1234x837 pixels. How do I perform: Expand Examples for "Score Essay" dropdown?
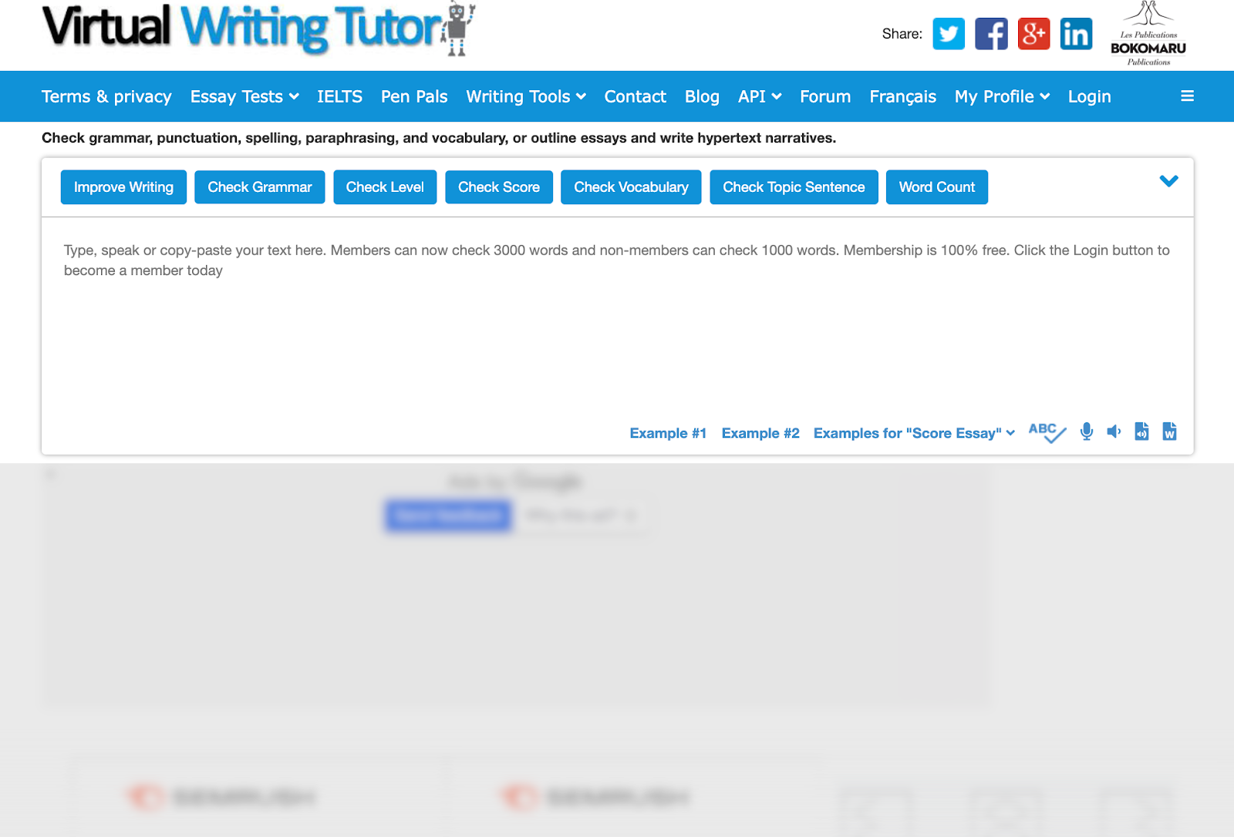click(915, 433)
